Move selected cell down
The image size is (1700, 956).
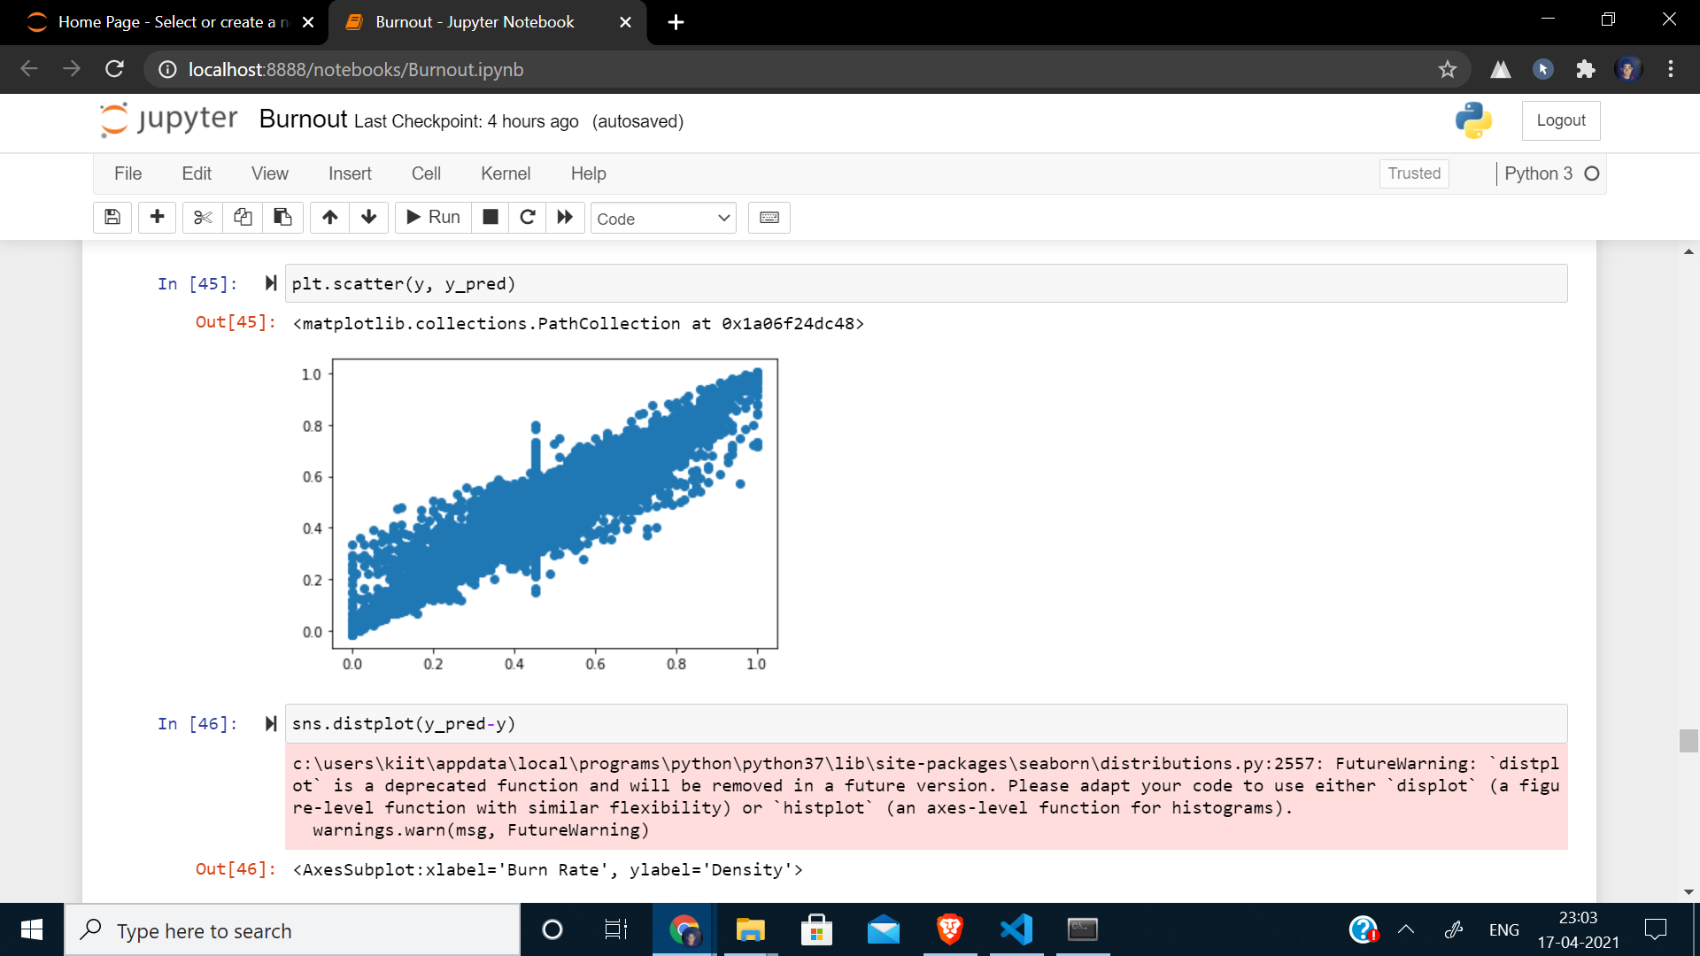tap(368, 218)
